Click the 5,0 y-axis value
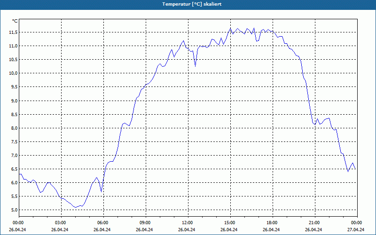The width and height of the screenshot is (376, 235). tap(14, 210)
